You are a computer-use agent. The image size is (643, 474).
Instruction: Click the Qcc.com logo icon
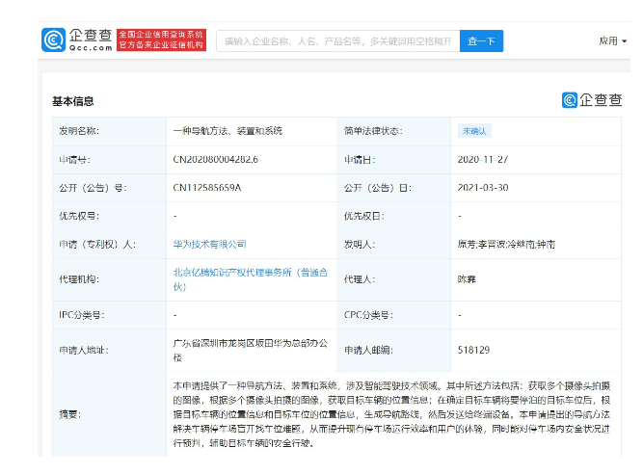tap(53, 39)
